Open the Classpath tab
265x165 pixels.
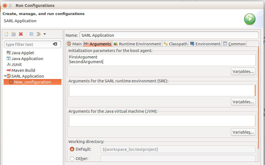point(175,44)
